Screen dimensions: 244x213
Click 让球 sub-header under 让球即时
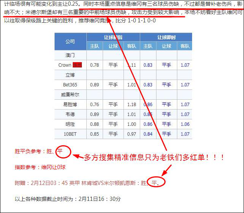pos(166,46)
